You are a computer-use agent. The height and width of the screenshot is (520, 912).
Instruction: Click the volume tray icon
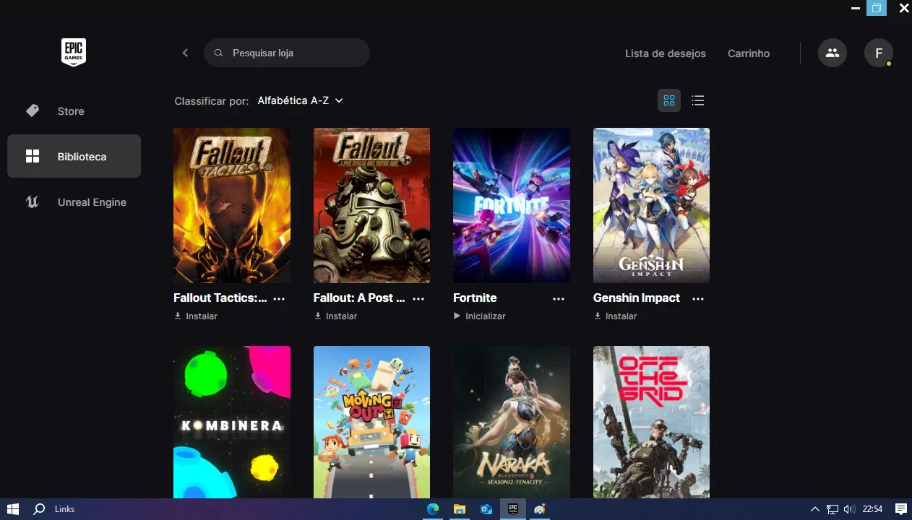click(x=849, y=509)
